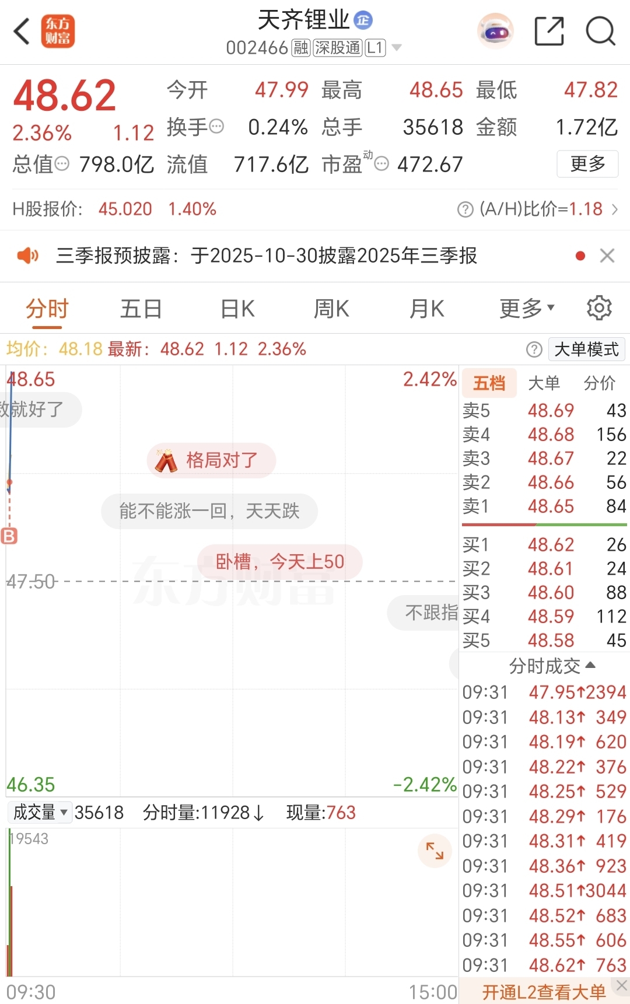Tap the help question mark beside 大单模式
630x1004 pixels.
coord(534,349)
